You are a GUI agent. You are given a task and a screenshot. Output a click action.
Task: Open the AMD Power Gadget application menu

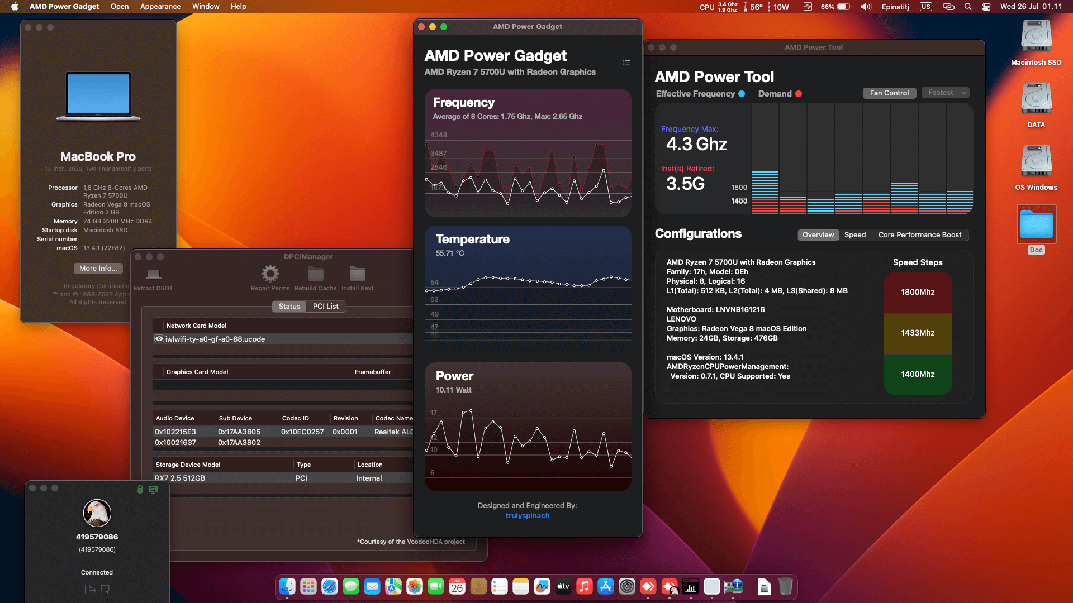[64, 7]
